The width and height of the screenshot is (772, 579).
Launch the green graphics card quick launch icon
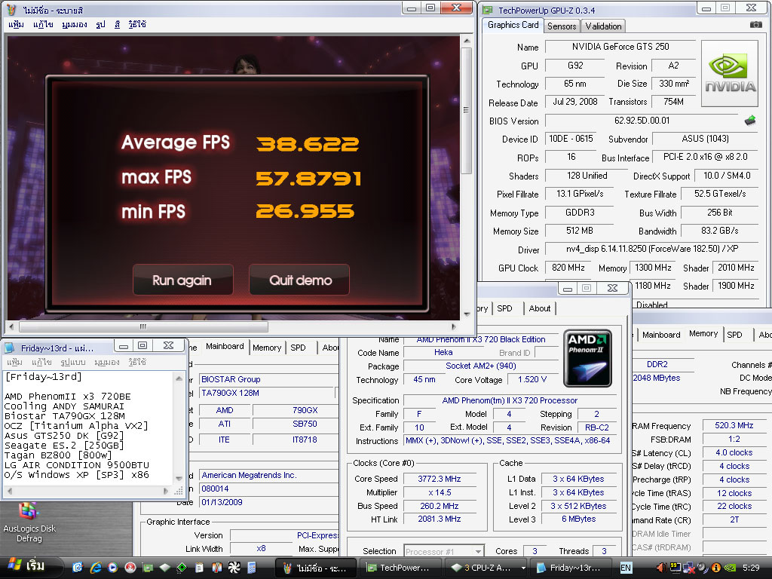147,568
